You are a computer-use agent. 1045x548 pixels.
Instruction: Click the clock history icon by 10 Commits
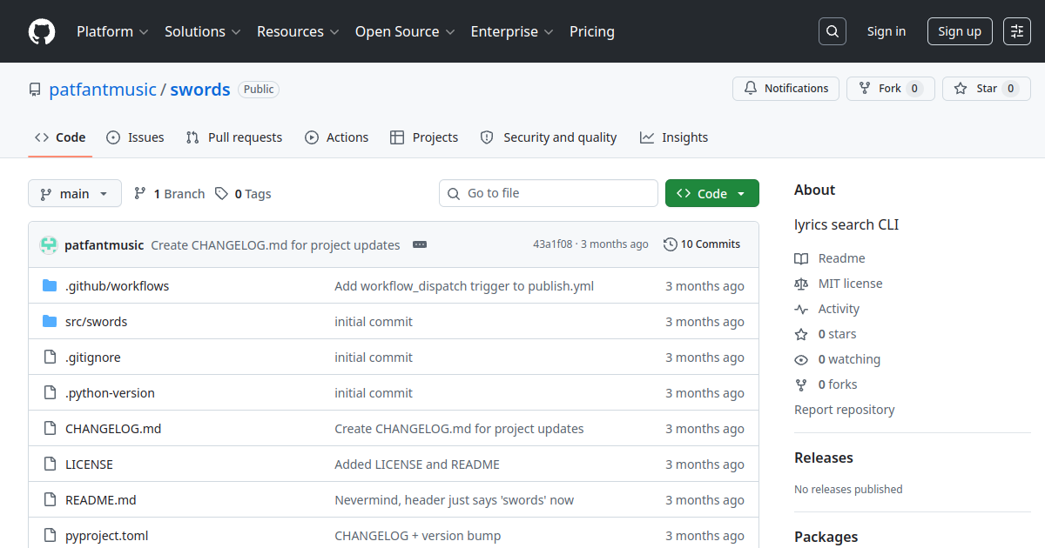click(x=671, y=244)
